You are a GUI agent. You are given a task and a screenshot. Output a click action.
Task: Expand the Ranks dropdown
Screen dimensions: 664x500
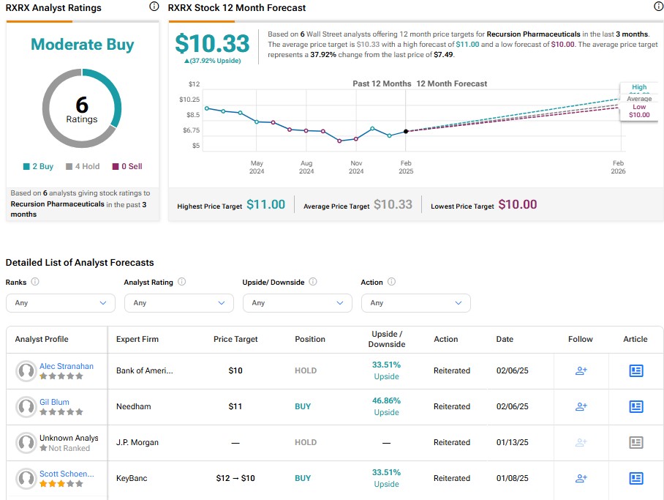tap(61, 303)
